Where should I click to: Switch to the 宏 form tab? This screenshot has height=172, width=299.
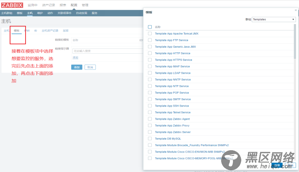[36, 31]
